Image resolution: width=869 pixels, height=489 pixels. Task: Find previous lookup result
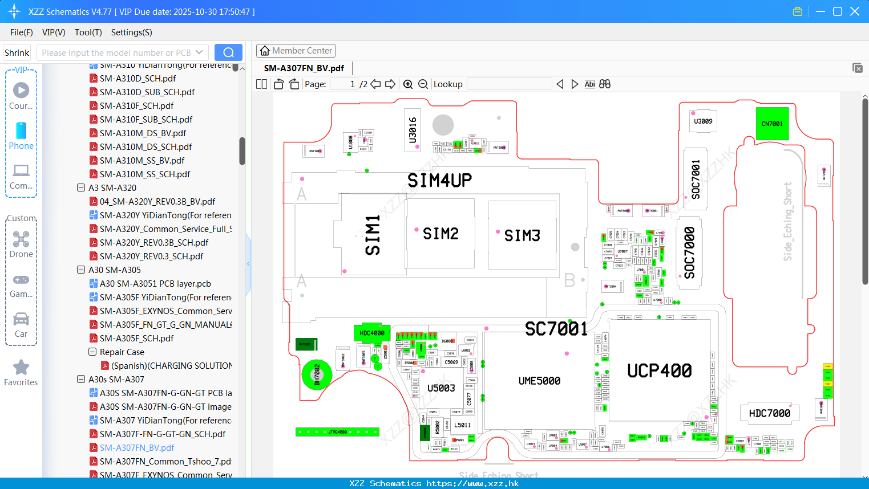560,84
